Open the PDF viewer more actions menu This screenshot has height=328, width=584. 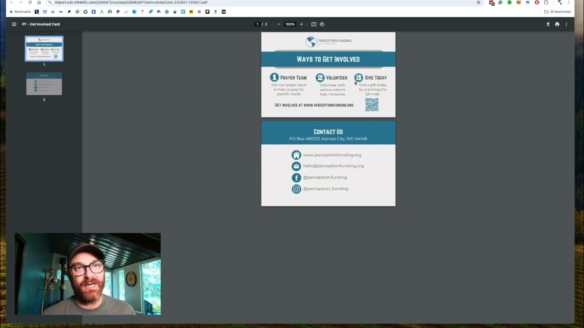[566, 24]
